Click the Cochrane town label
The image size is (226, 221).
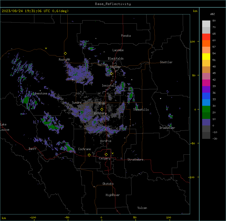84,149
